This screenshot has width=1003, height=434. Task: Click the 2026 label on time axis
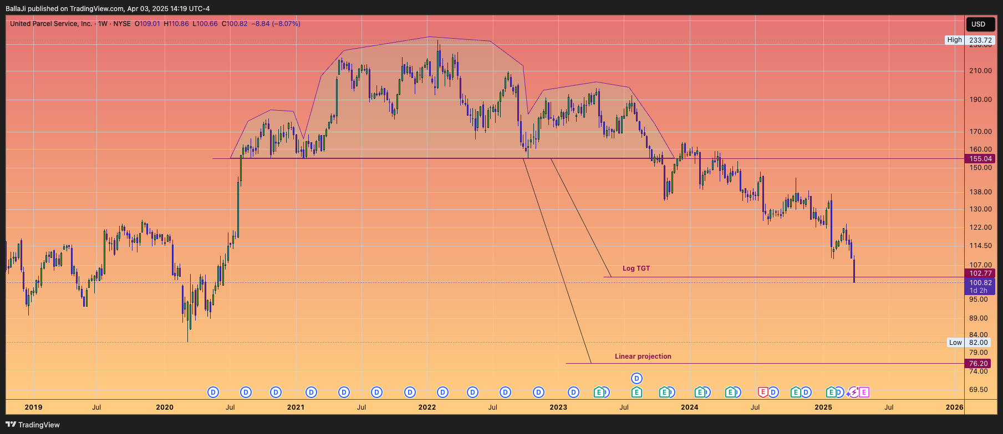pyautogui.click(x=954, y=407)
